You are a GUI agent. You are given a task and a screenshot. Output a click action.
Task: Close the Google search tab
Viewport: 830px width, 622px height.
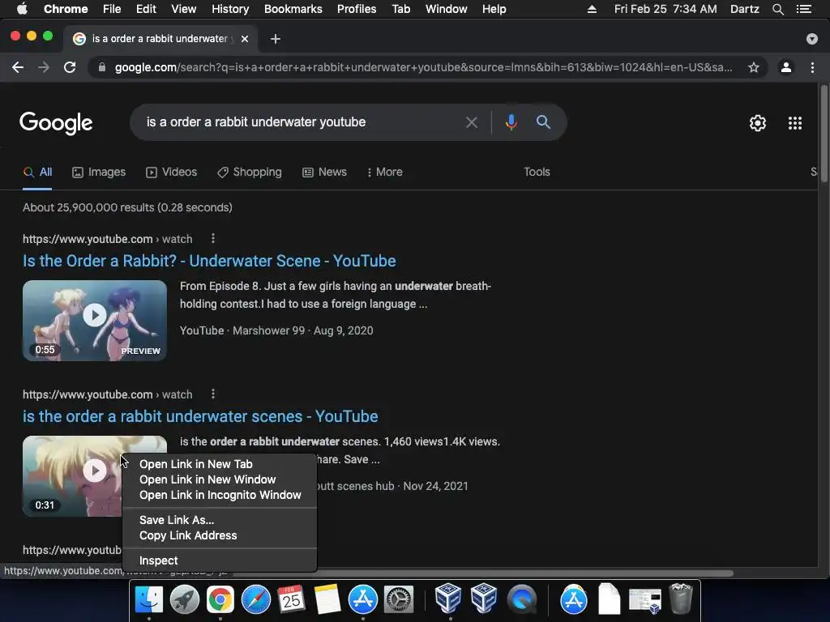(x=245, y=39)
